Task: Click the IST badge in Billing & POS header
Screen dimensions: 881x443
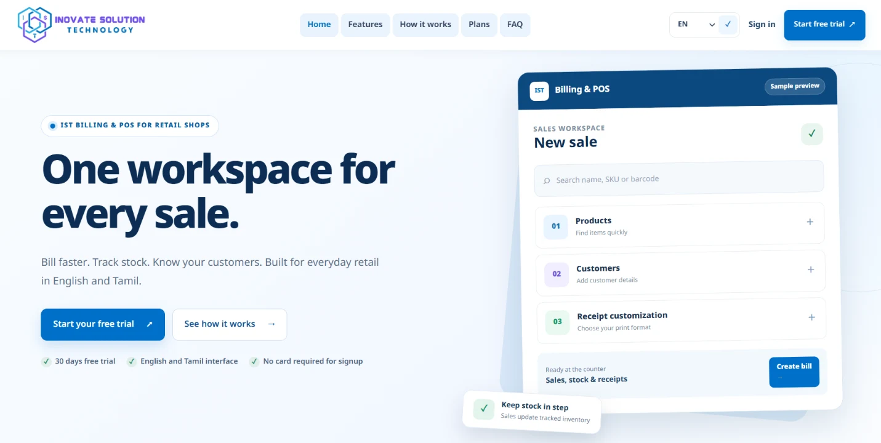Action: pyautogui.click(x=539, y=91)
